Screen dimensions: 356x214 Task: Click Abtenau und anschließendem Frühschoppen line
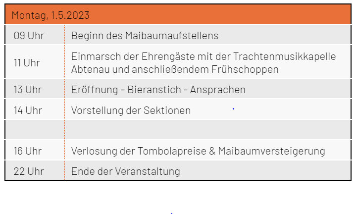coord(175,69)
